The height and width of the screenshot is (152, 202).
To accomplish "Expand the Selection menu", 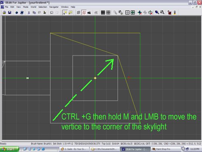I will tap(43, 7).
